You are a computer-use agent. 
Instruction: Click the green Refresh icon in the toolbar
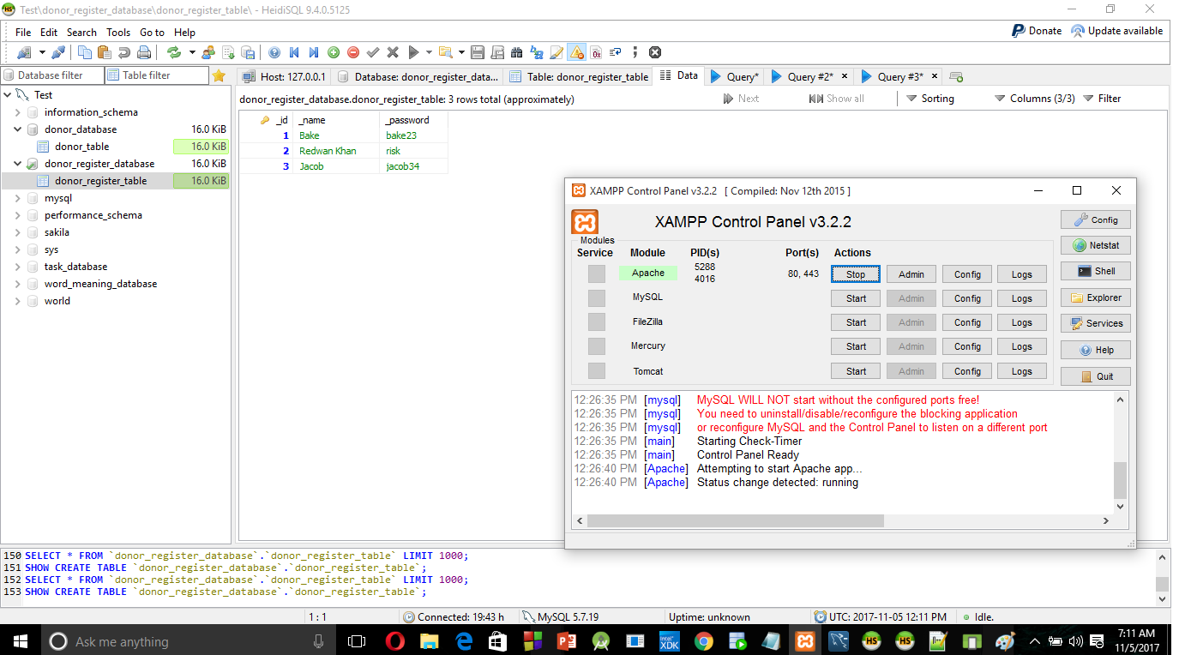tap(174, 52)
